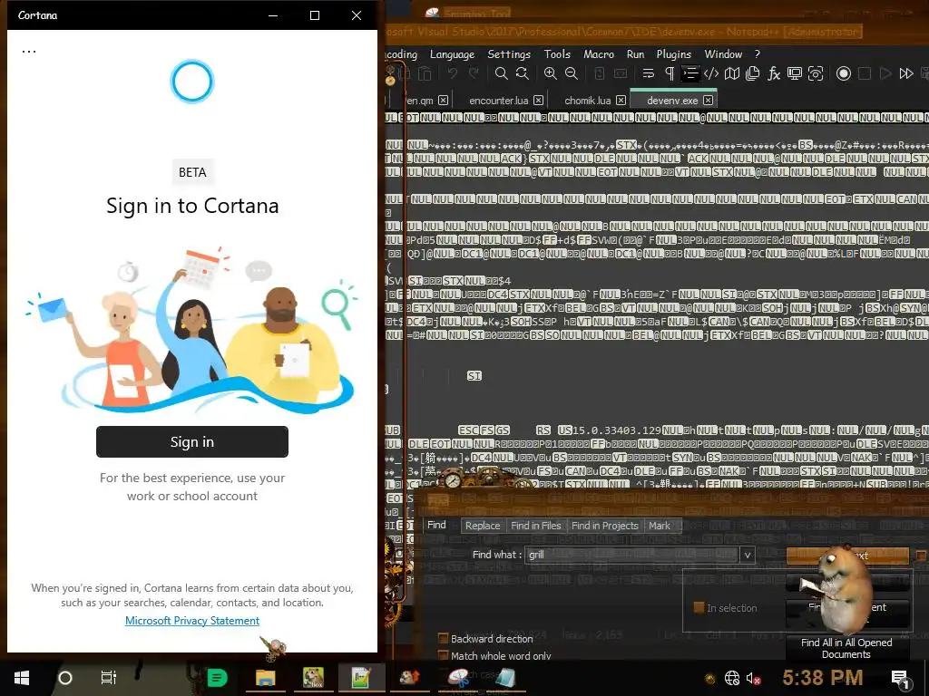Toggle the checkbox beside the Find Next button
929x696 pixels.
[921, 556]
